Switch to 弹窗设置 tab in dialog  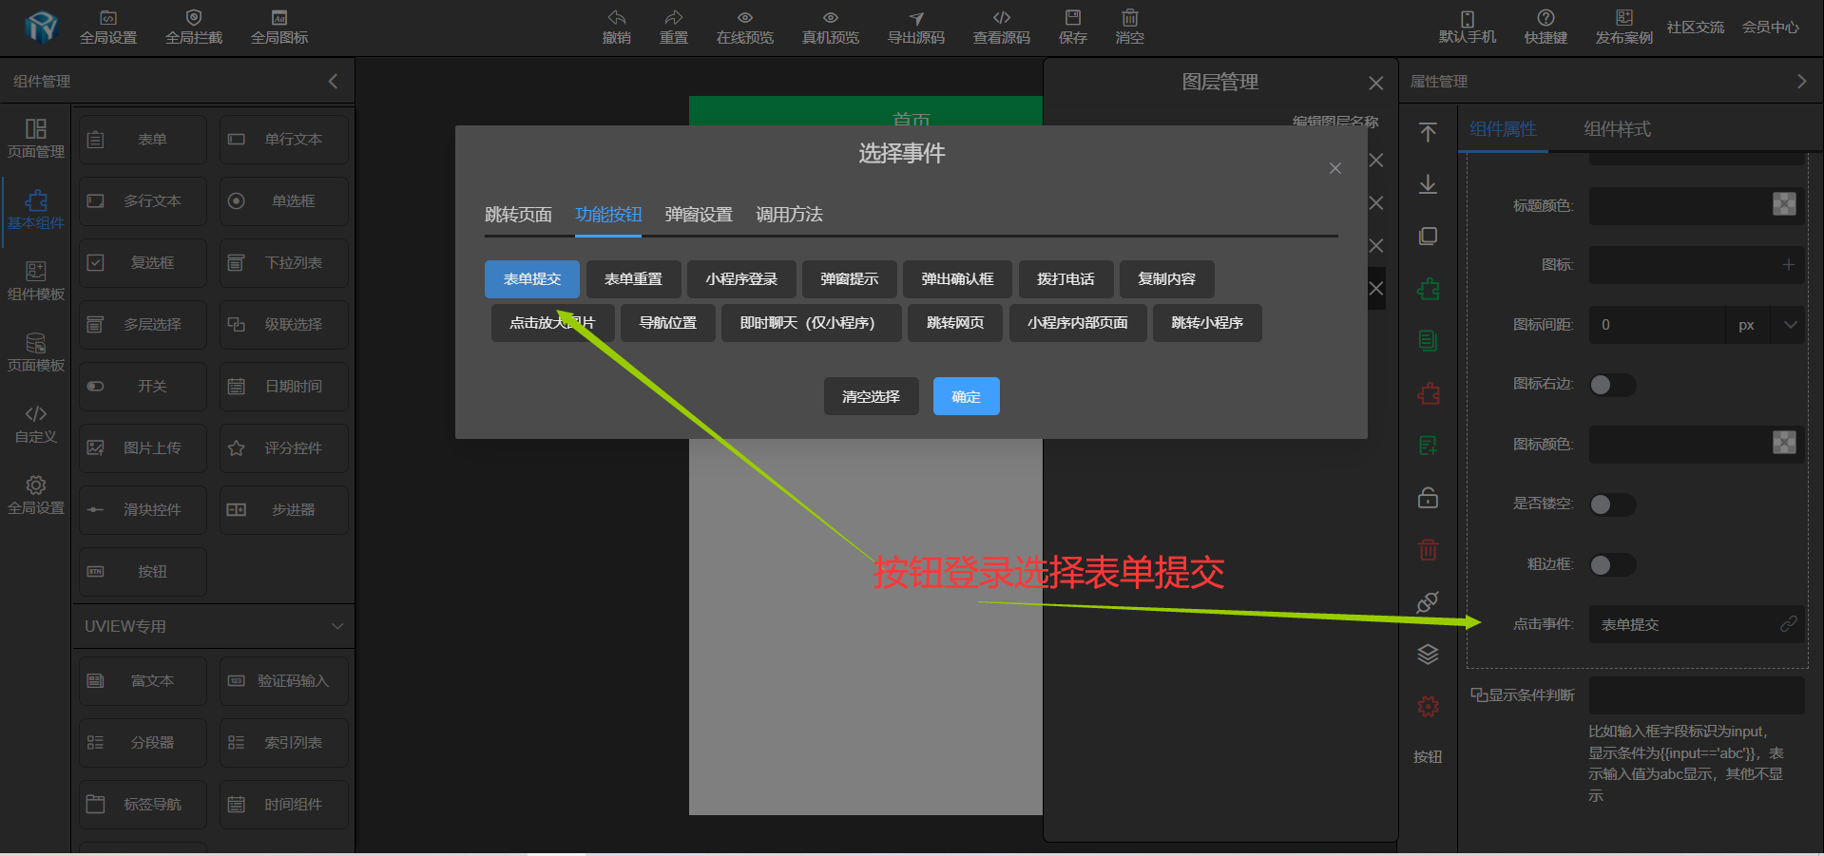click(x=699, y=215)
